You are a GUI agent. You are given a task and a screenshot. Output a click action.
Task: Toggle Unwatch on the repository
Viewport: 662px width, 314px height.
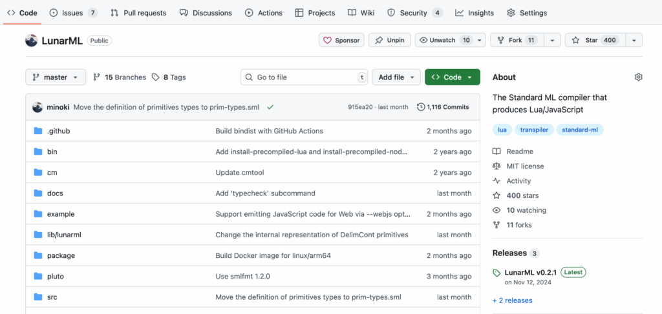(x=445, y=41)
